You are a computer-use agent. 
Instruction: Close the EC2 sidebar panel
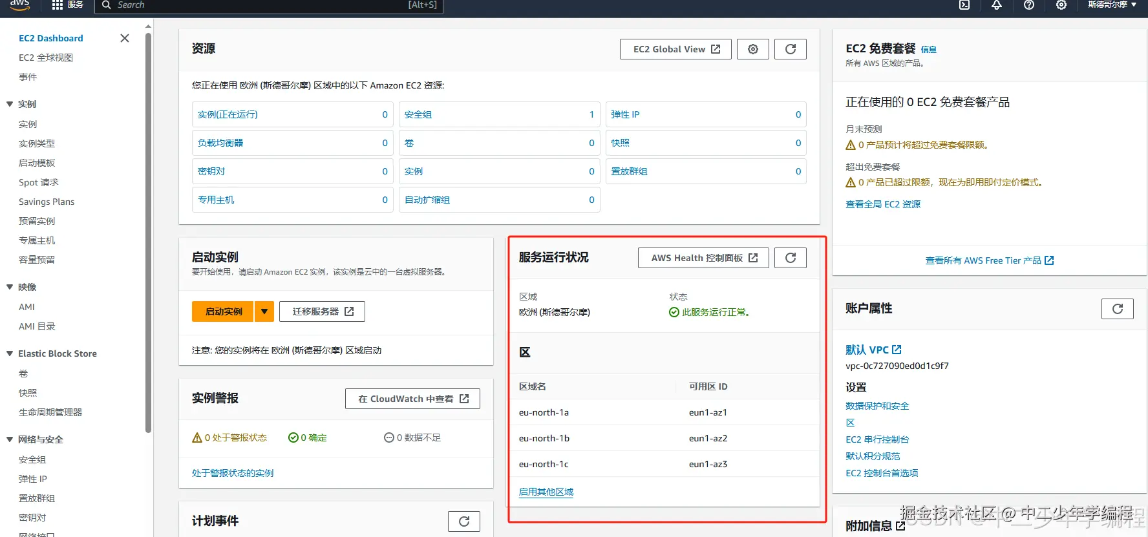coord(125,38)
